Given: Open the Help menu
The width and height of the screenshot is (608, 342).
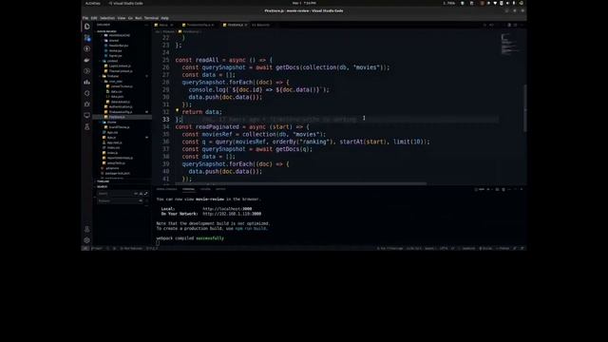Looking at the screenshot, I should pyautogui.click(x=164, y=18).
